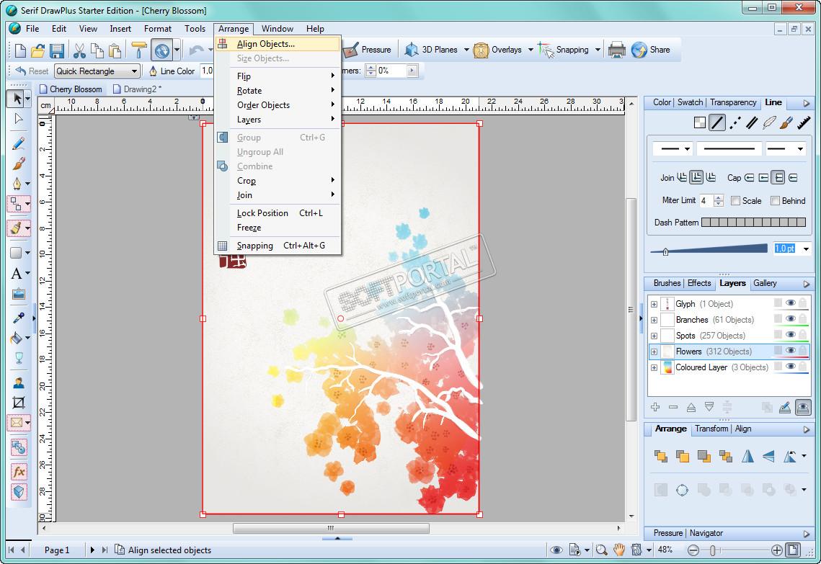
Task: Expand the Coloured Layer tree
Action: click(x=654, y=368)
